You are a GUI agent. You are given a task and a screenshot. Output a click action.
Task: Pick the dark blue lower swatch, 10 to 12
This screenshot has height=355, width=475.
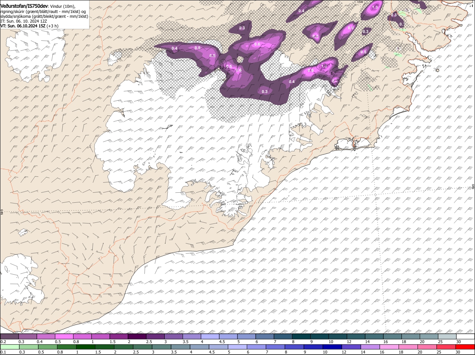point(332,347)
